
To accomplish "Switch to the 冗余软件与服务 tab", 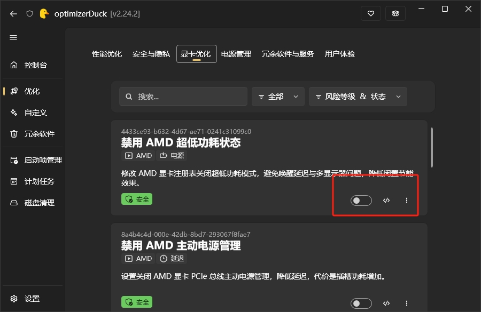I will tap(288, 54).
